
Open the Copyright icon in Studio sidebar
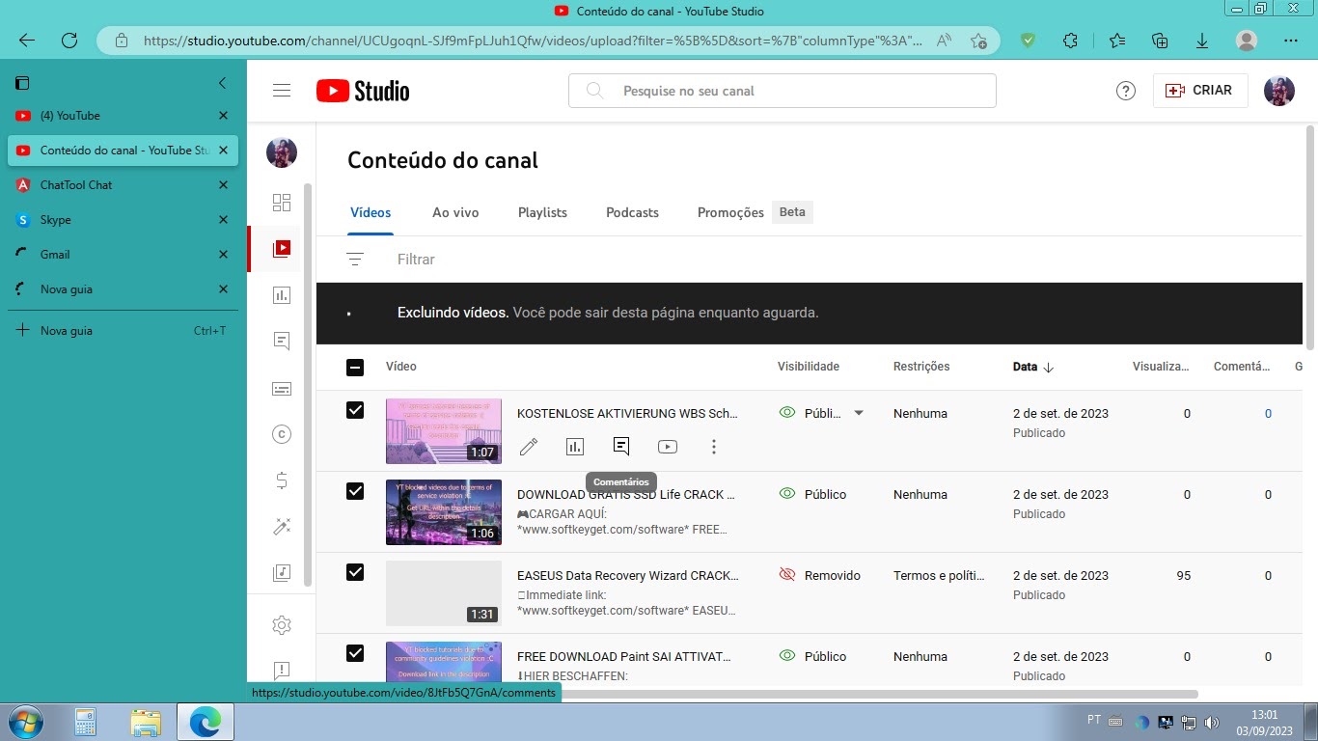pos(282,434)
